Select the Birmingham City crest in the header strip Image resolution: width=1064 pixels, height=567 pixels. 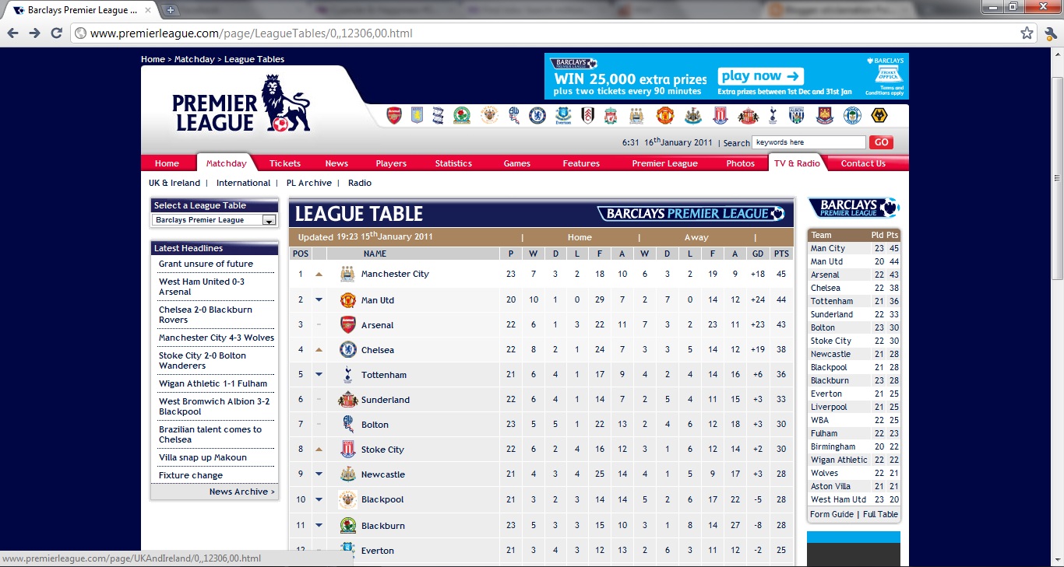pyautogui.click(x=439, y=116)
